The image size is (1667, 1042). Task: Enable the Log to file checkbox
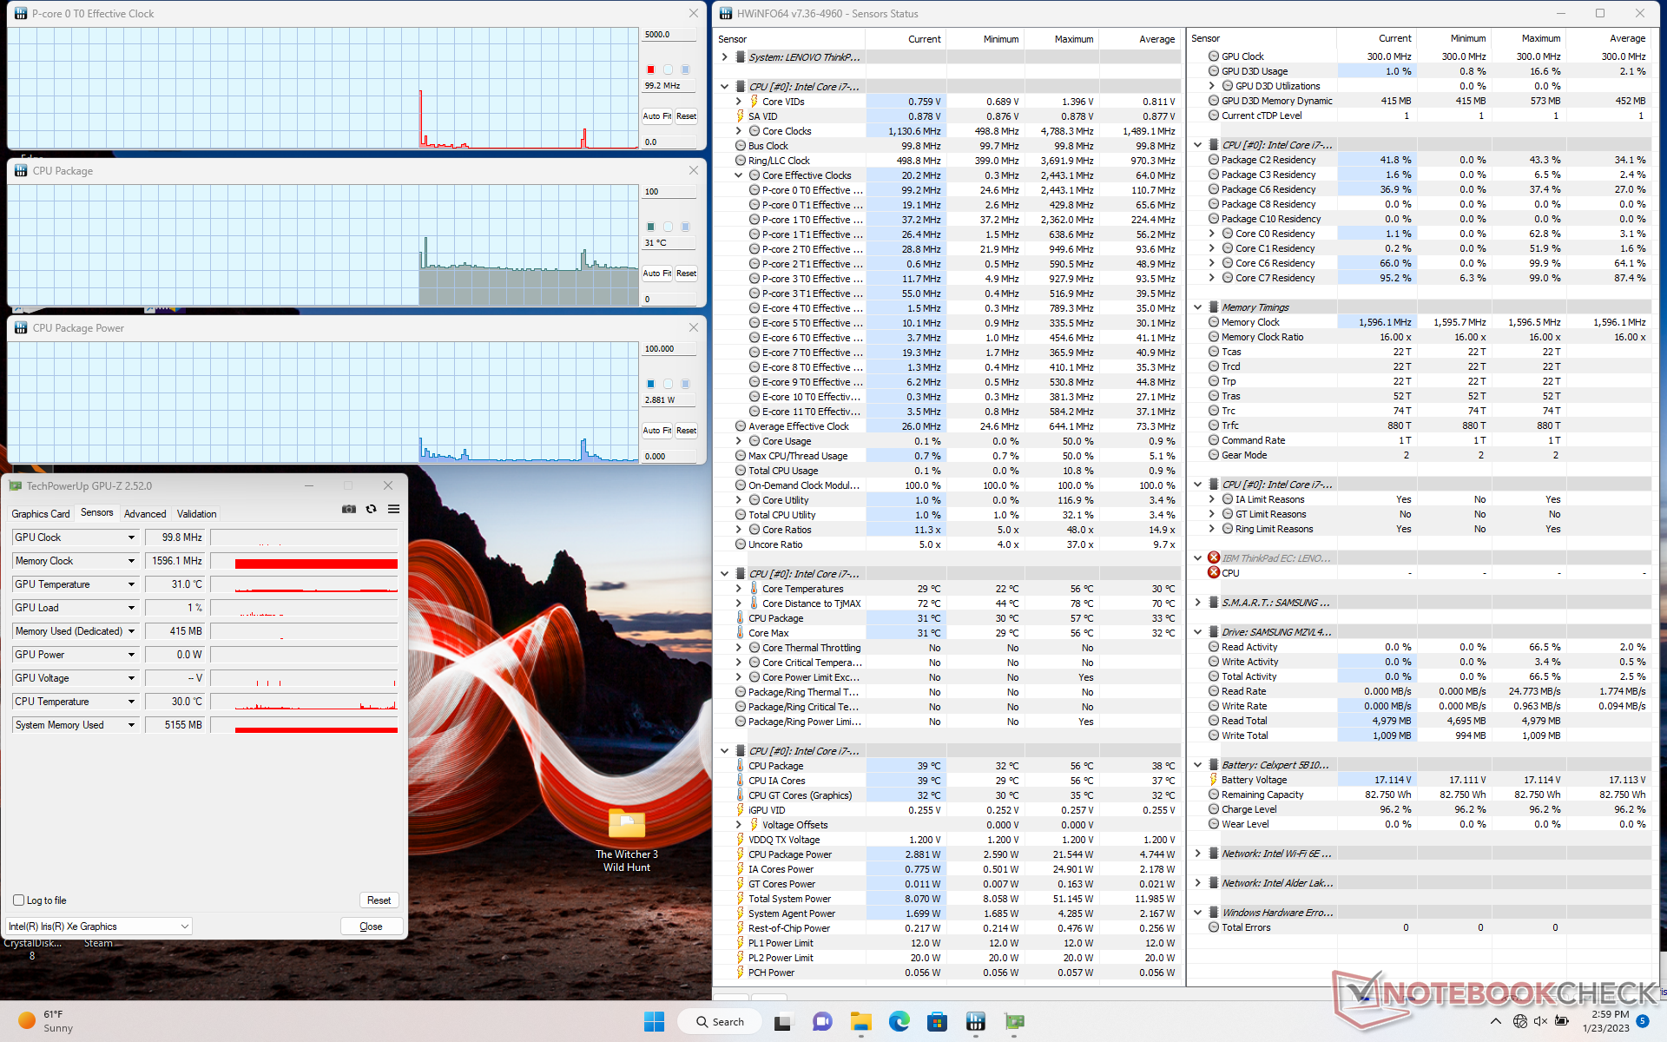[19, 900]
